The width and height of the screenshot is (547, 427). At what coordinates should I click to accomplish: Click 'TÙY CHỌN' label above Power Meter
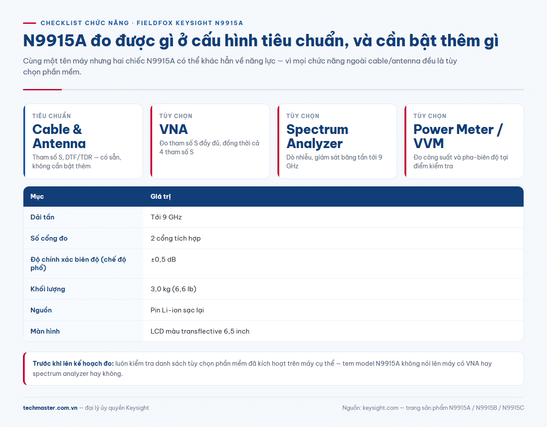click(x=430, y=116)
